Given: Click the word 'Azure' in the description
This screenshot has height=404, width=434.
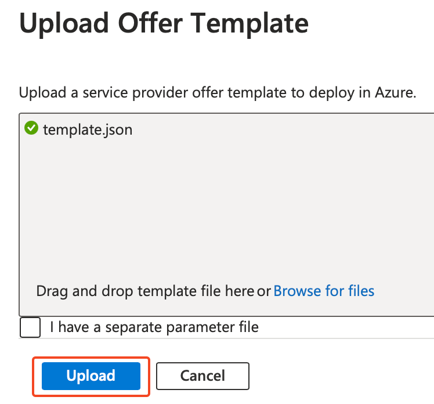Looking at the screenshot, I should [397, 93].
